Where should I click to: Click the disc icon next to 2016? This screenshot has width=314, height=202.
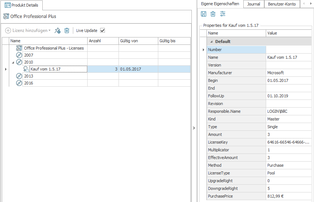point(19,83)
